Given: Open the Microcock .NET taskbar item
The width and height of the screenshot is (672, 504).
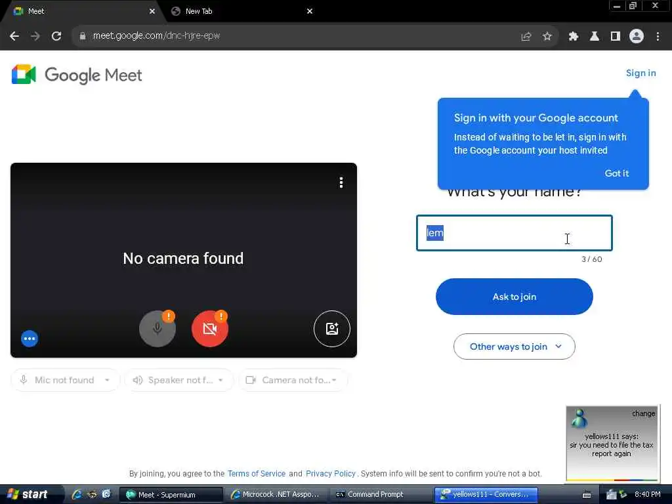Looking at the screenshot, I should [276, 495].
